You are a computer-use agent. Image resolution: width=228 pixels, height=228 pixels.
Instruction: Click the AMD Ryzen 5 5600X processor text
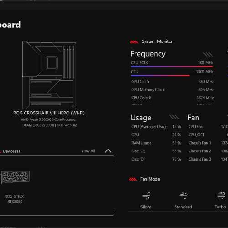49,120
